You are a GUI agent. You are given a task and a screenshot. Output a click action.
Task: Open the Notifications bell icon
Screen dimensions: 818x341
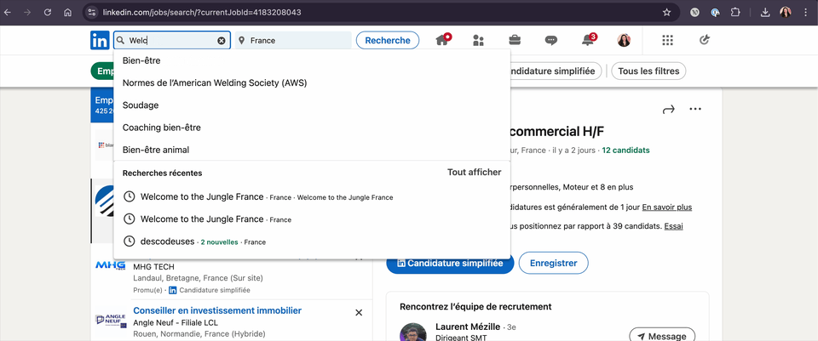(588, 40)
